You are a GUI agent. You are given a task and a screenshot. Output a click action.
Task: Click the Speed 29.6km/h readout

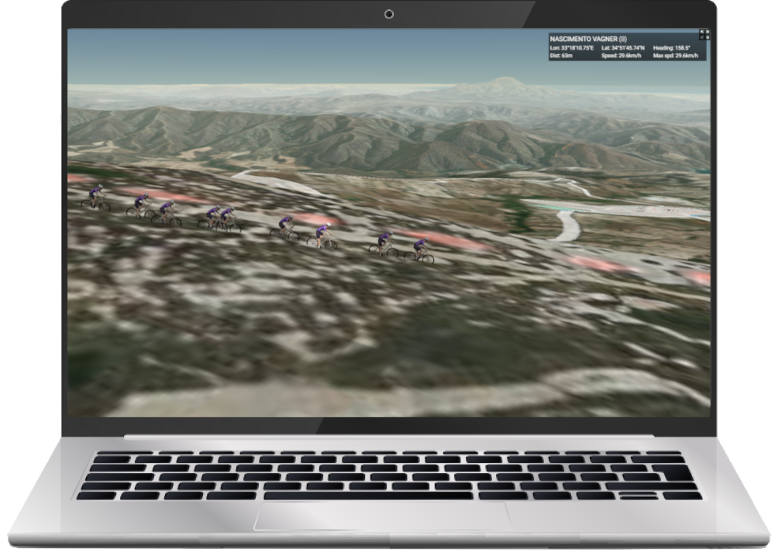coord(619,56)
